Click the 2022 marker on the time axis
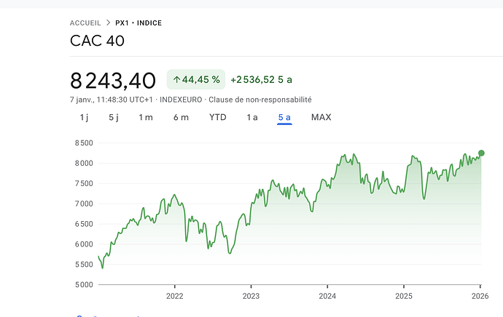Image resolution: width=503 pixels, height=317 pixels. [174, 296]
